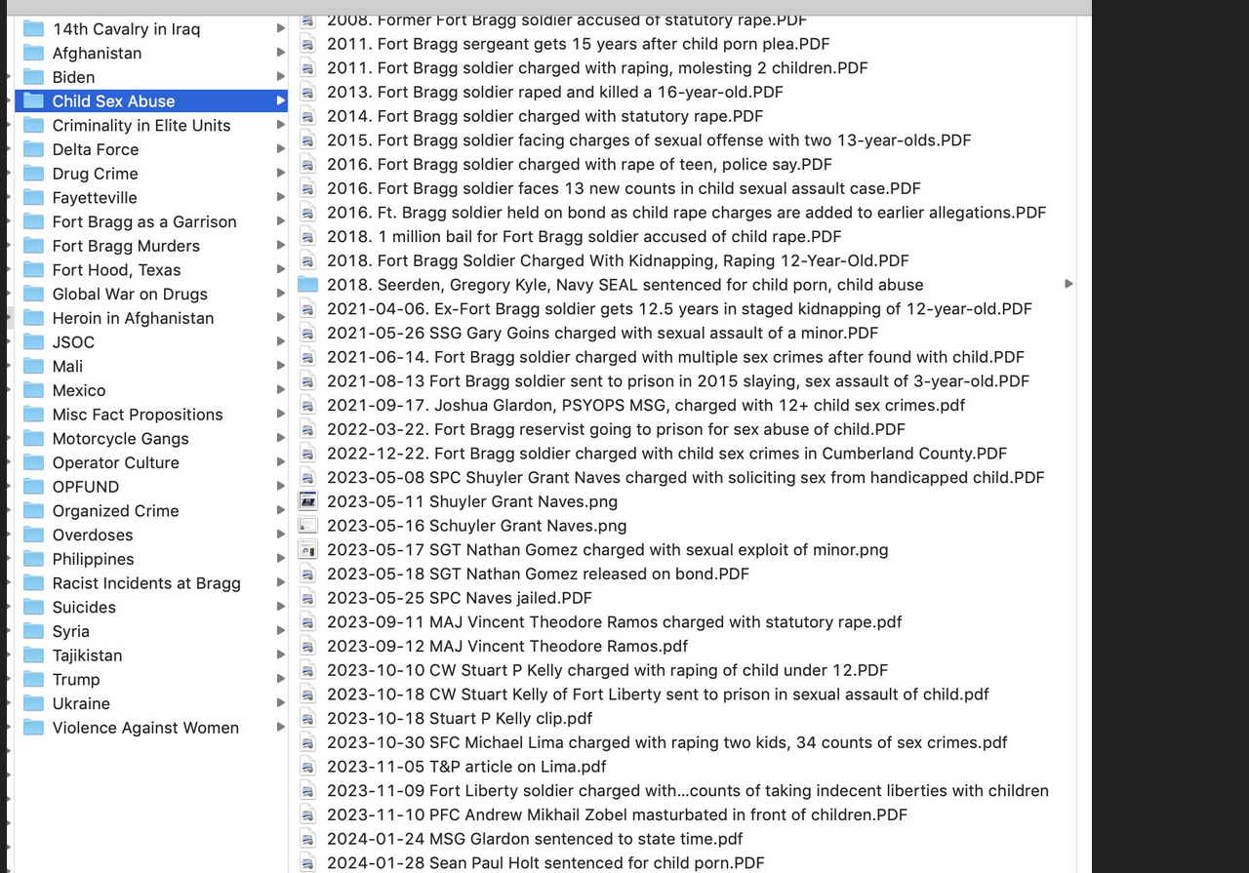Click the Afghanistan folder icon
1249x873 pixels.
point(34,54)
